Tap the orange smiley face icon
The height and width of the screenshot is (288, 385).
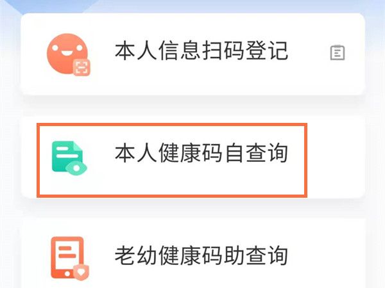(67, 54)
